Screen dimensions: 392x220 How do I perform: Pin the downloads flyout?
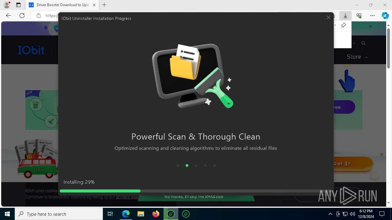click(x=343, y=25)
